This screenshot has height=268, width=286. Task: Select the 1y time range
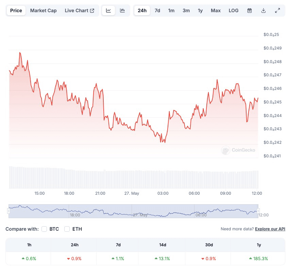[200, 11]
